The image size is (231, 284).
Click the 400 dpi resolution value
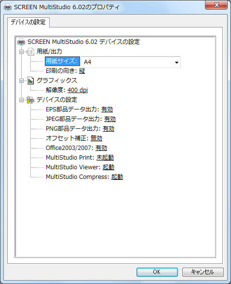78,90
